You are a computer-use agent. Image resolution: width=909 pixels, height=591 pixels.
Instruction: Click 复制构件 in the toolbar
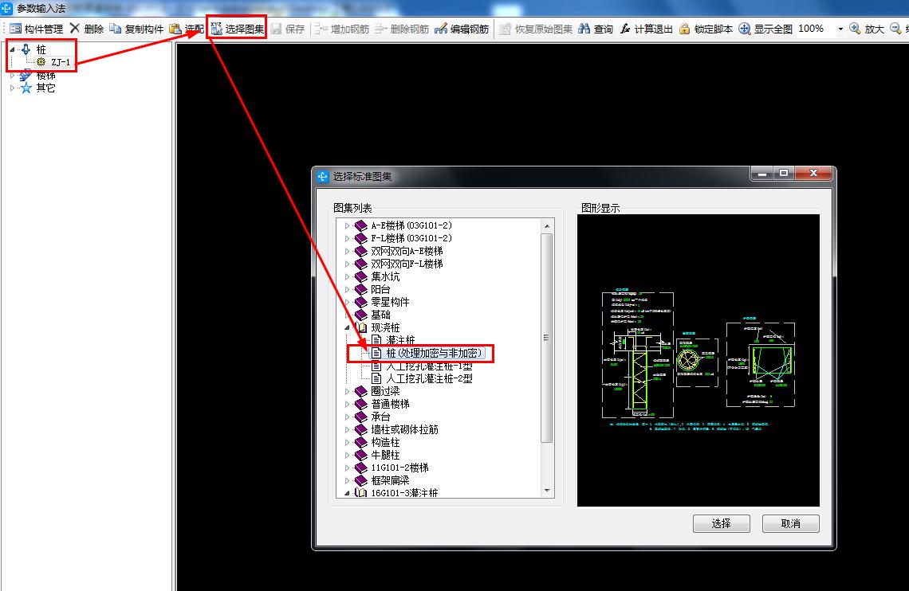point(137,29)
